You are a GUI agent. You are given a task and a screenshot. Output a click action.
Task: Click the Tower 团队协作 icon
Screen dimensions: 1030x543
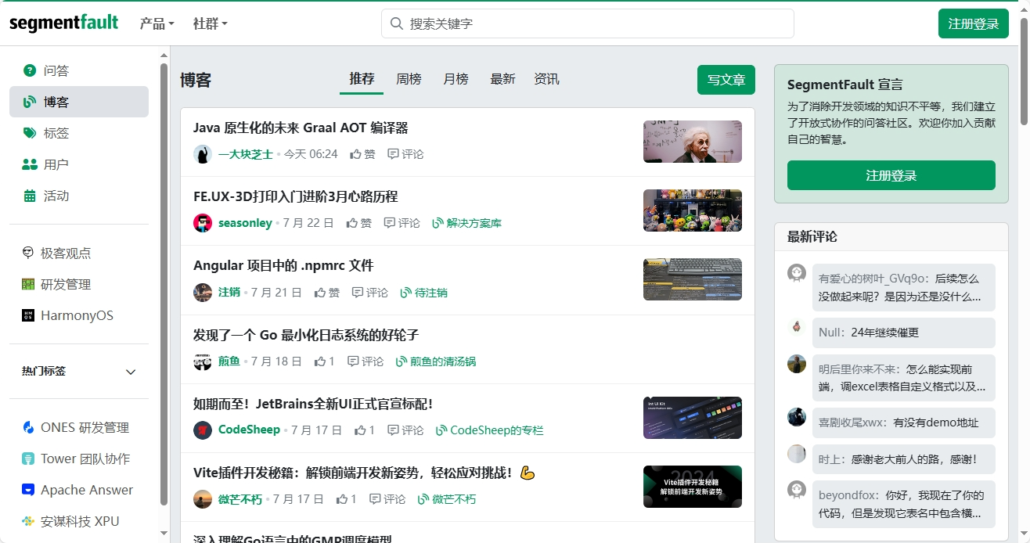click(x=28, y=458)
